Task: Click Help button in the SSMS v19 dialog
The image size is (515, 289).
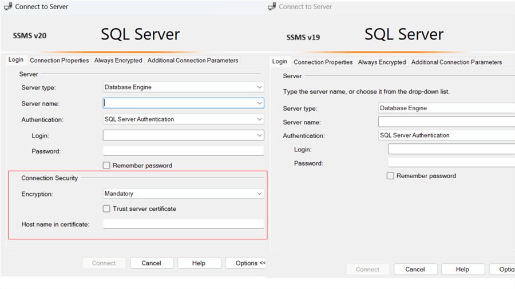Action: pyautogui.click(x=462, y=270)
